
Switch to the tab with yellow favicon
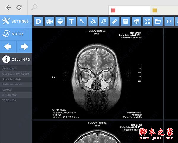pyautogui.click(x=164, y=10)
